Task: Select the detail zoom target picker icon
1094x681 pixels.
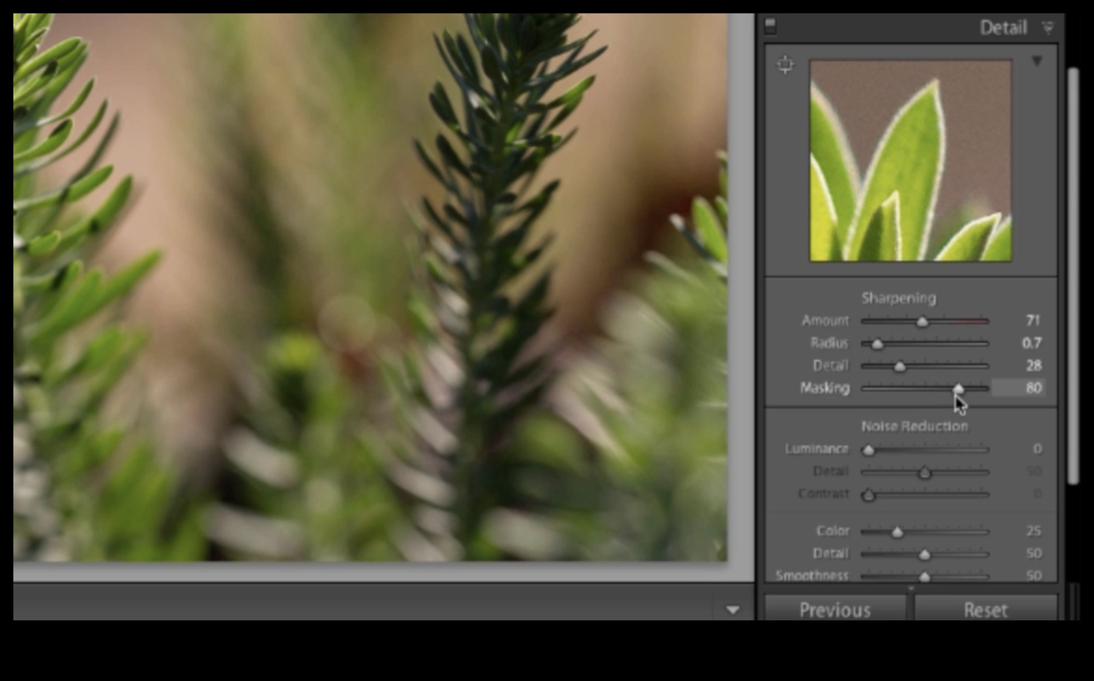Action: pyautogui.click(x=785, y=65)
